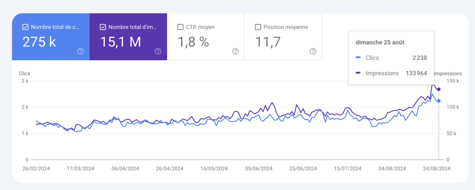Screen dimensions: 475x190
Task: Select the blue data point on 24/08/2024
Action: click(439, 101)
